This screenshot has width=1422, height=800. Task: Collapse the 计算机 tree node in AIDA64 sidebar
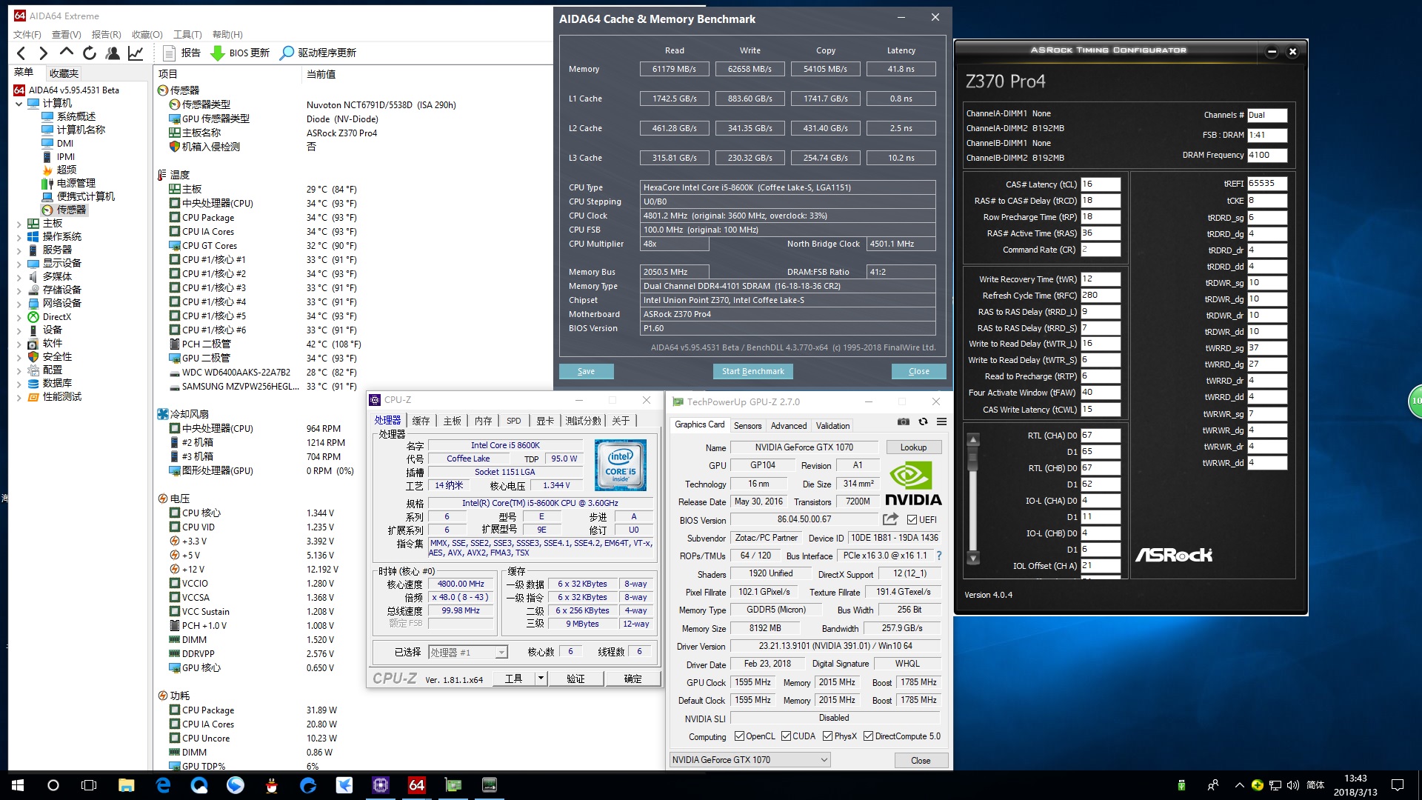pos(19,103)
